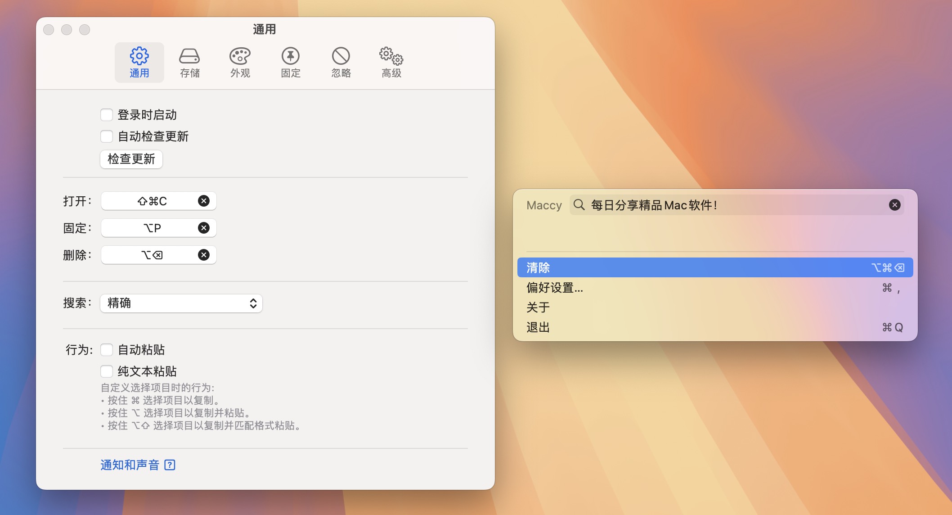Switch to the 存储 settings tab
The image size is (952, 515).
tap(189, 62)
